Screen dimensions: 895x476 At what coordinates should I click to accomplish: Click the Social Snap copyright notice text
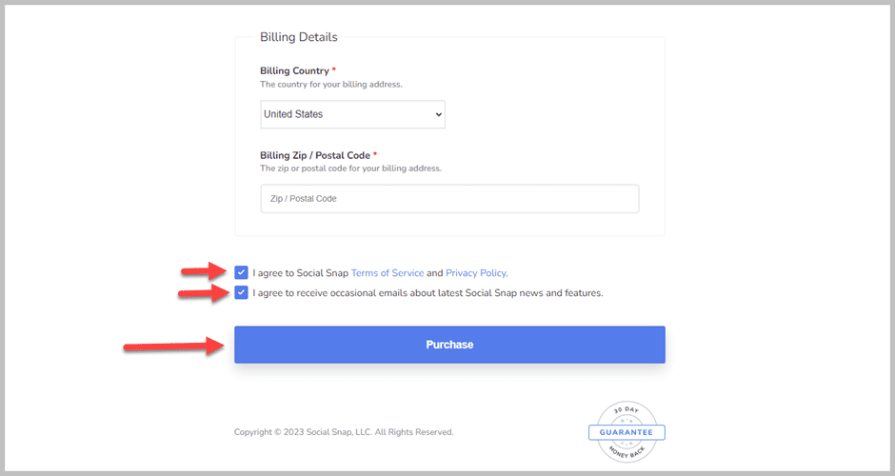tap(344, 432)
